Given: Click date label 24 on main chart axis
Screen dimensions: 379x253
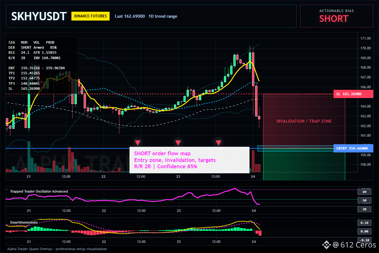Looking at the screenshot, I should 253,176.
